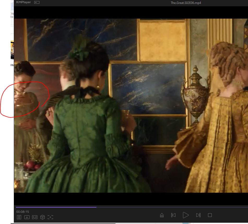248x224 pixels.
Task: Click the 00:08:15 elapsed time display
Action: (22, 211)
